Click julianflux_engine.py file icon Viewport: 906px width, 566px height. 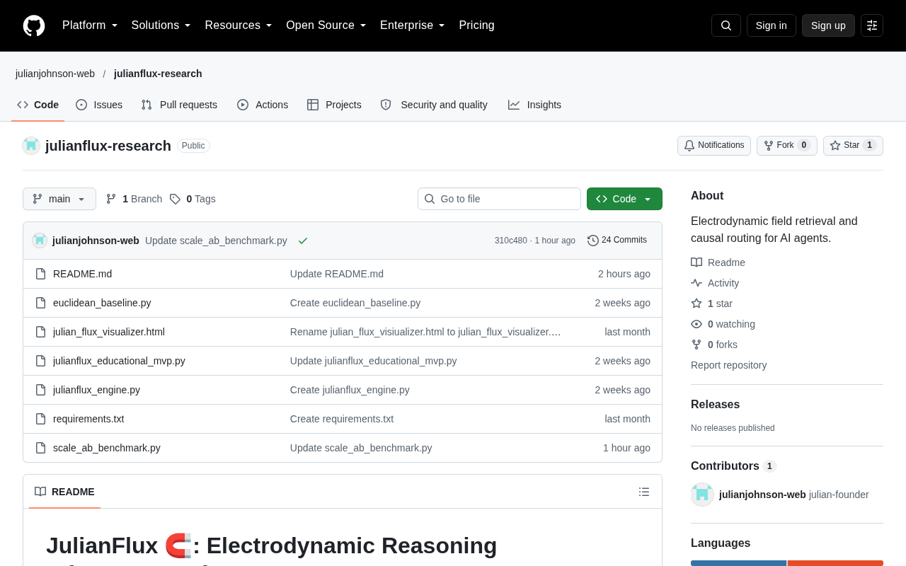click(40, 390)
